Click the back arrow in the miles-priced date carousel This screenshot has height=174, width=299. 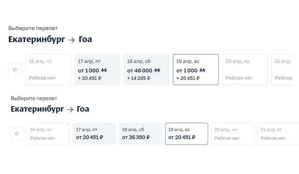click(15, 70)
